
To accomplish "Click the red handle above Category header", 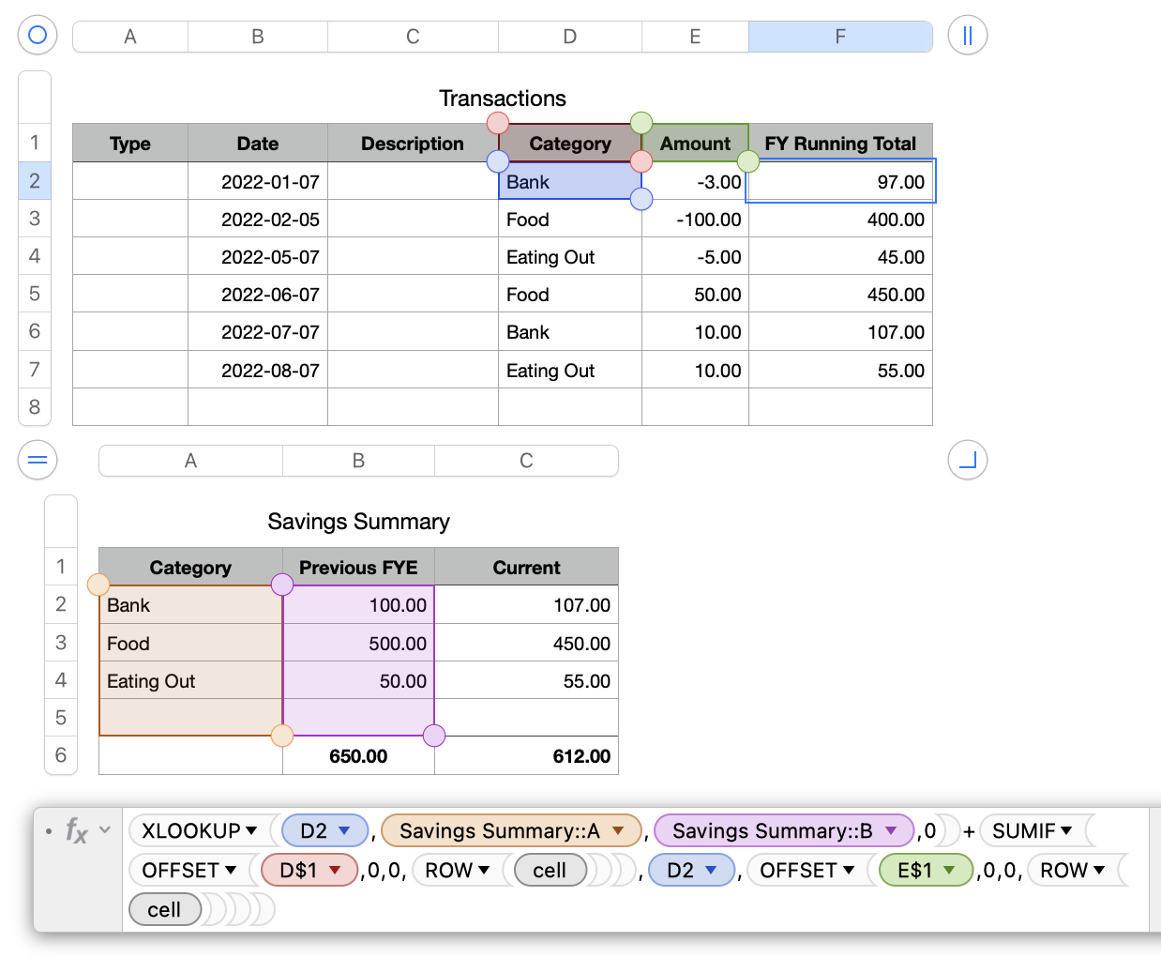I will coord(498,123).
